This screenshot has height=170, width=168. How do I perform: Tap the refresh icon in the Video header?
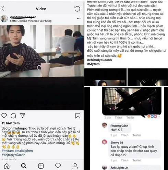click(x=77, y=9)
